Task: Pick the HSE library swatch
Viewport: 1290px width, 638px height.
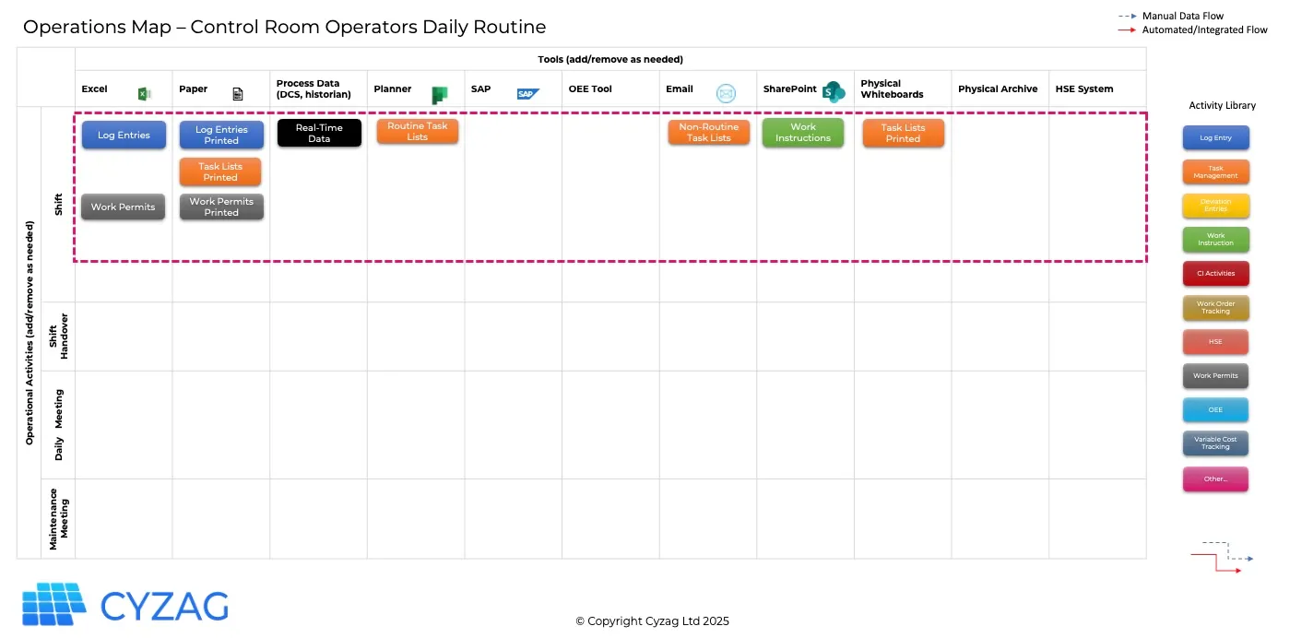Action: point(1216,342)
